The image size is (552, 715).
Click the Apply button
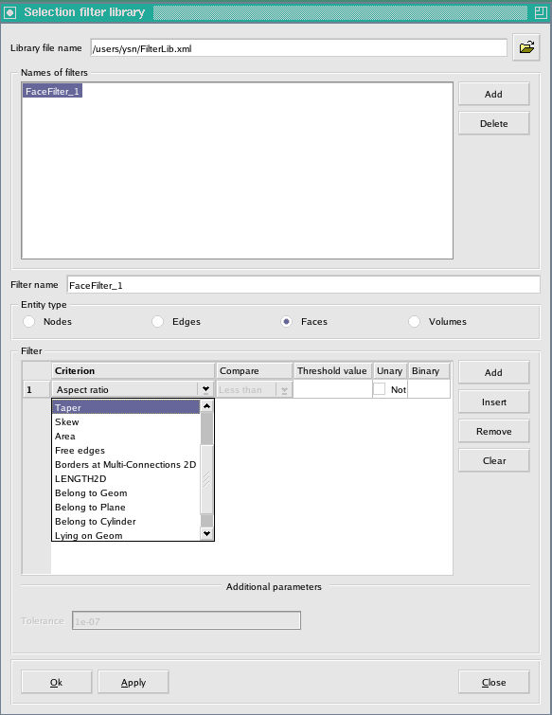point(134,682)
